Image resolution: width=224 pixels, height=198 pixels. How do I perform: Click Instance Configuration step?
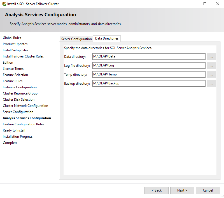[20, 87]
